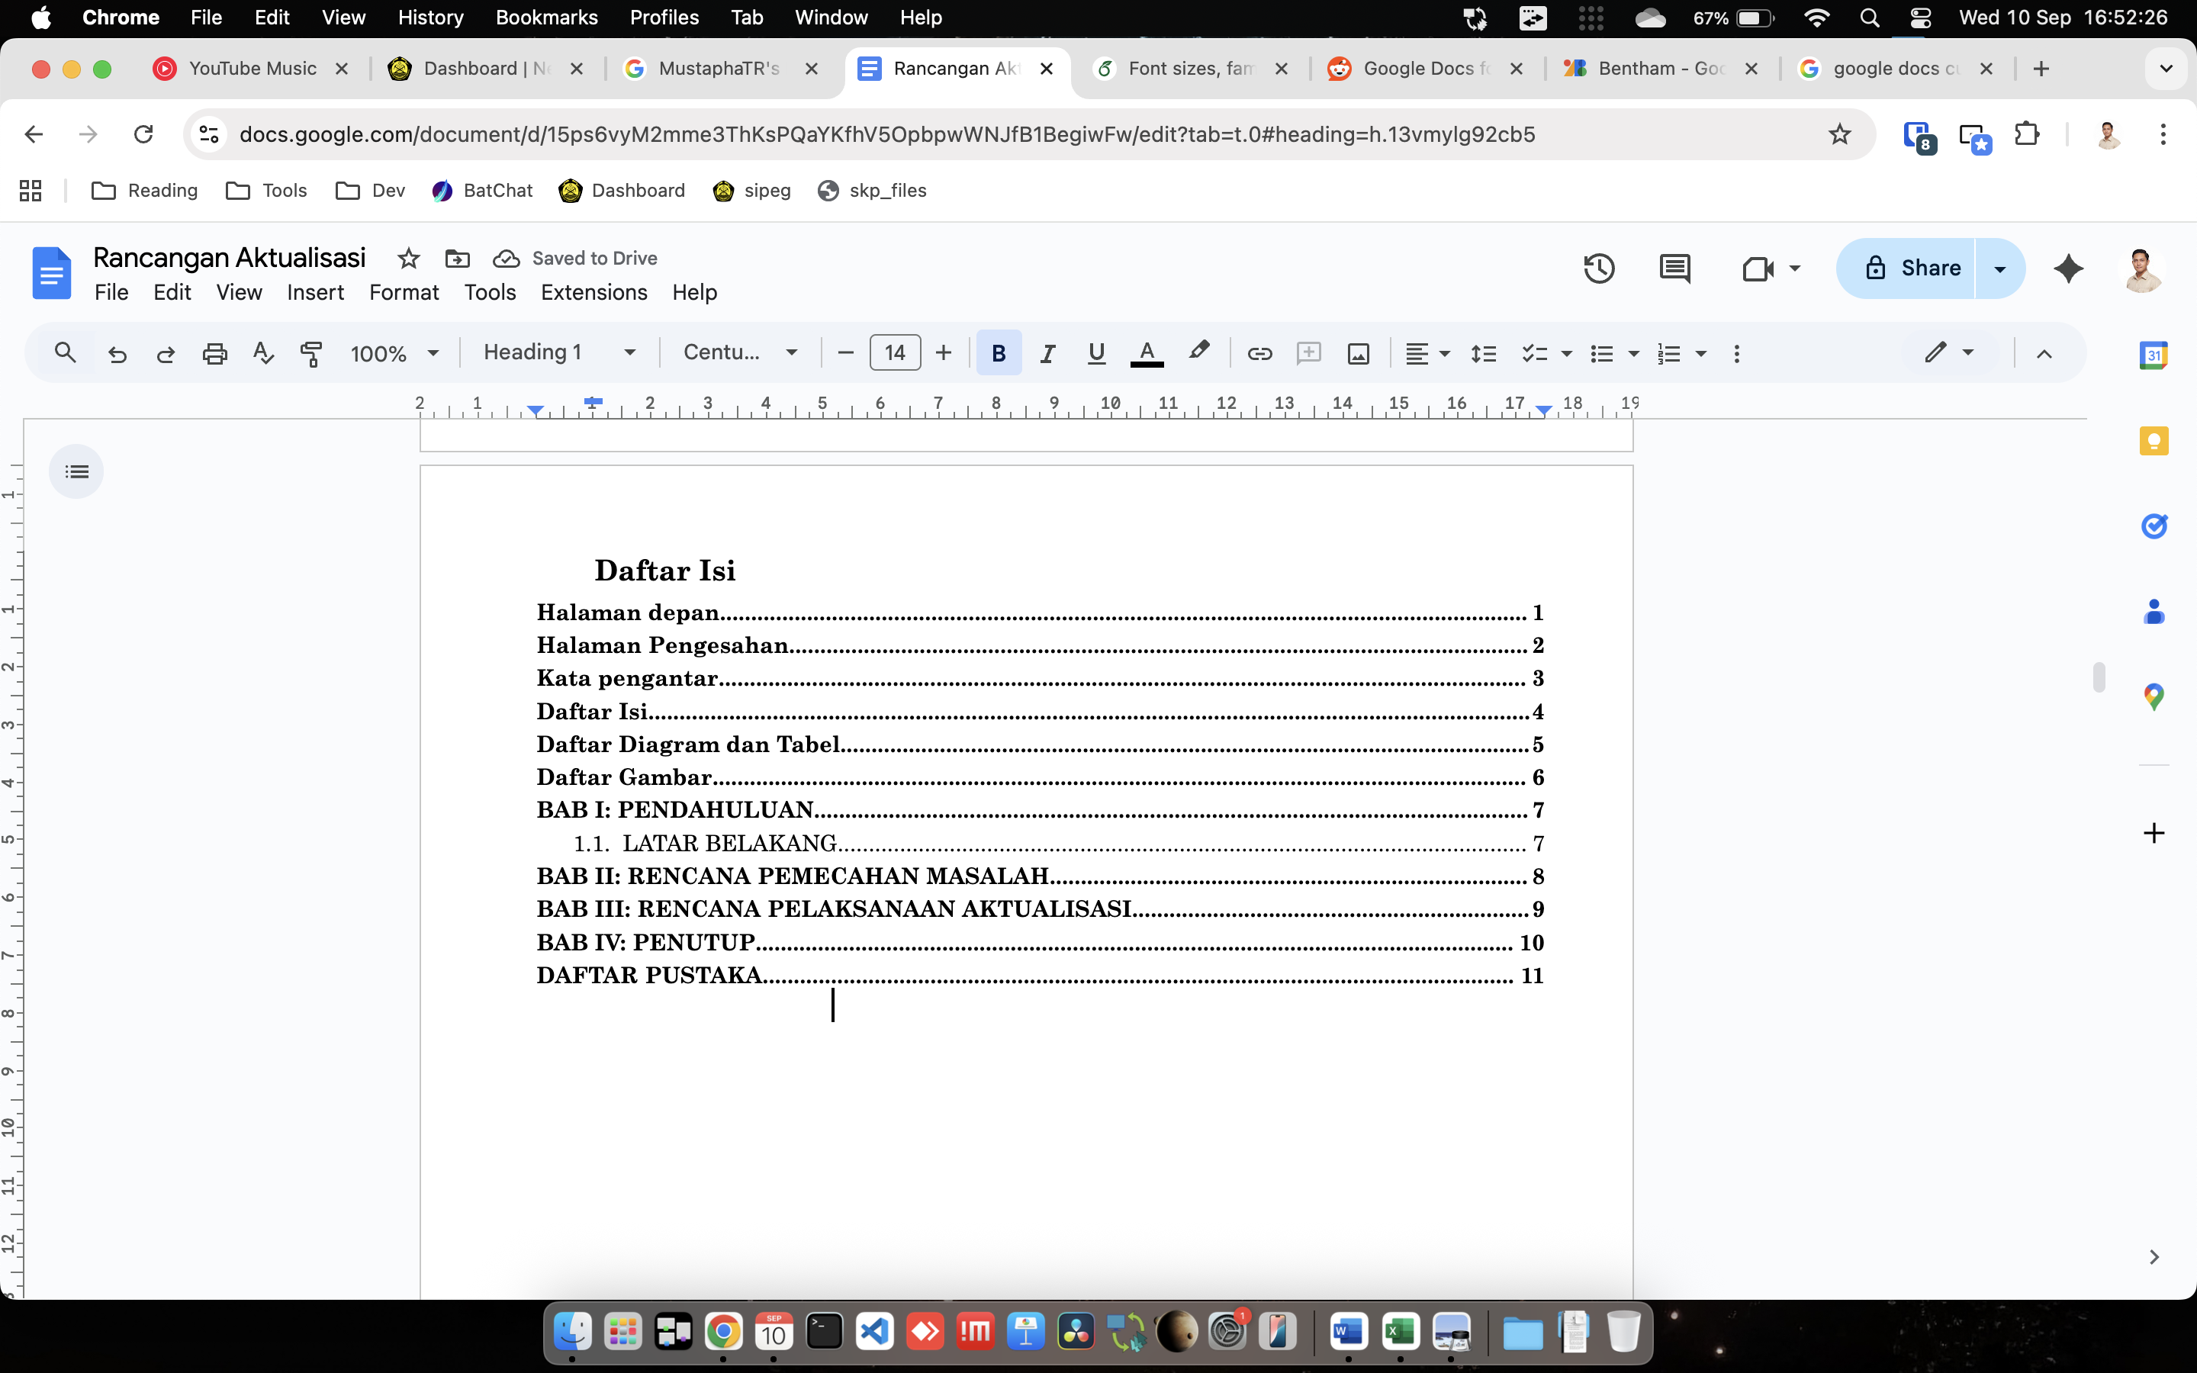Open the font family dropdown
2197x1373 pixels.
(x=740, y=352)
